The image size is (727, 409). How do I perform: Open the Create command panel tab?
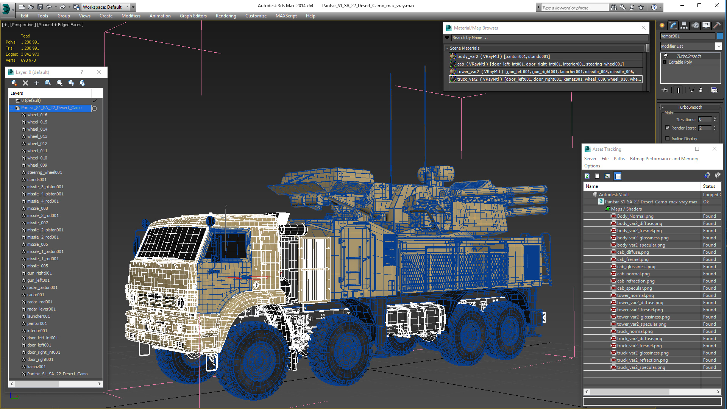pos(662,25)
